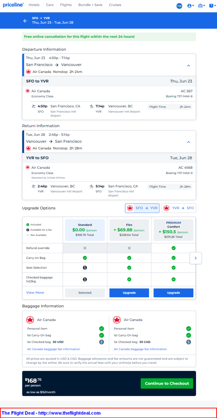Click the Standard fare column header
The height and width of the screenshot is (418, 217).
(85, 230)
